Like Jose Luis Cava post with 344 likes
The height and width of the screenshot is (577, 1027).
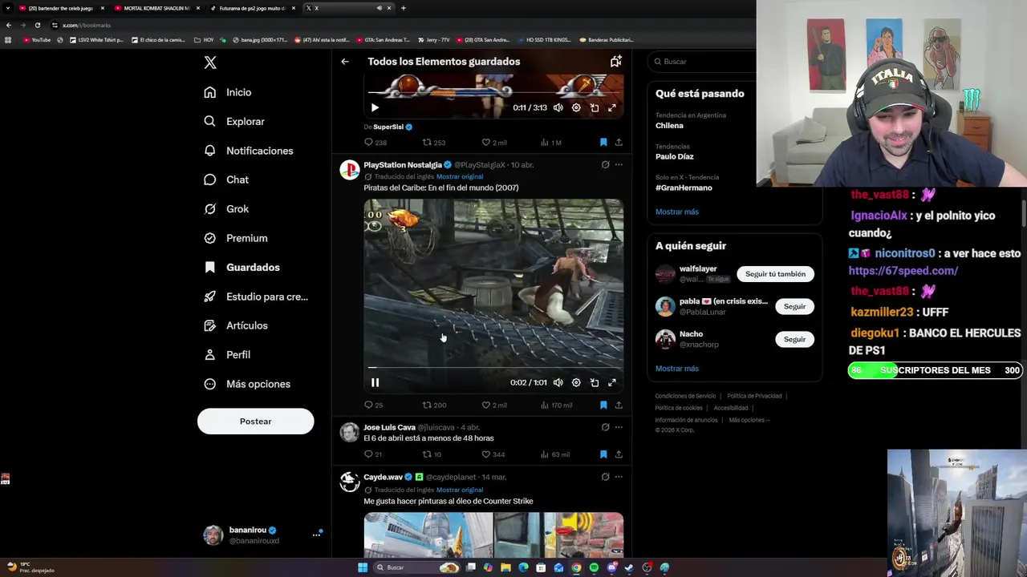click(x=493, y=454)
